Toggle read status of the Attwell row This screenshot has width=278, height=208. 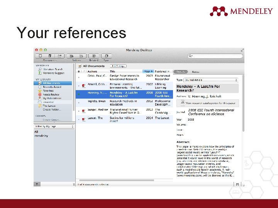(x=79, y=86)
